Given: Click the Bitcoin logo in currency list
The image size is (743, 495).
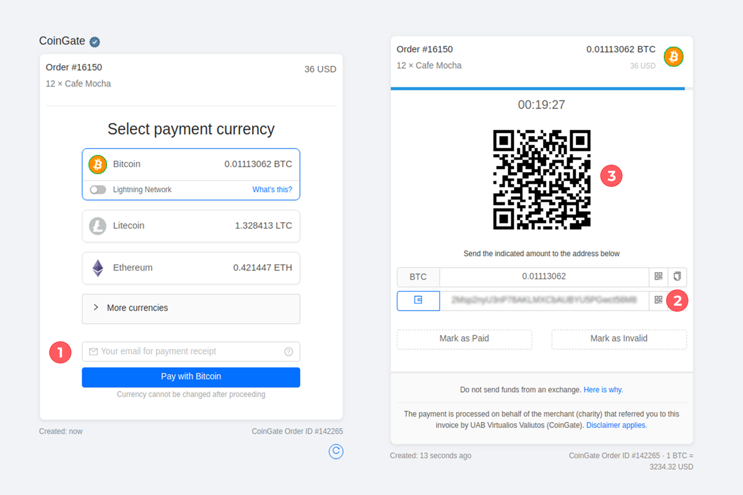Looking at the screenshot, I should coord(98,165).
